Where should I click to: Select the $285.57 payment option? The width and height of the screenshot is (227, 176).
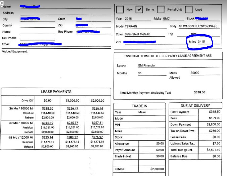[72, 123]
